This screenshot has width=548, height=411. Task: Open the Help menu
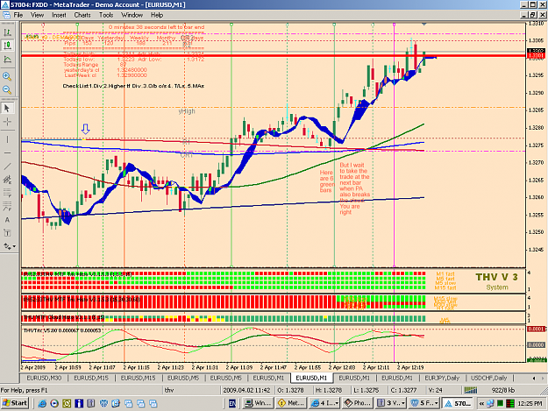[157, 15]
